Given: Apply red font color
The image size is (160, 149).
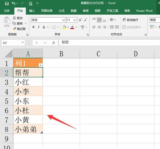Looking at the screenshot, I should (72, 27).
